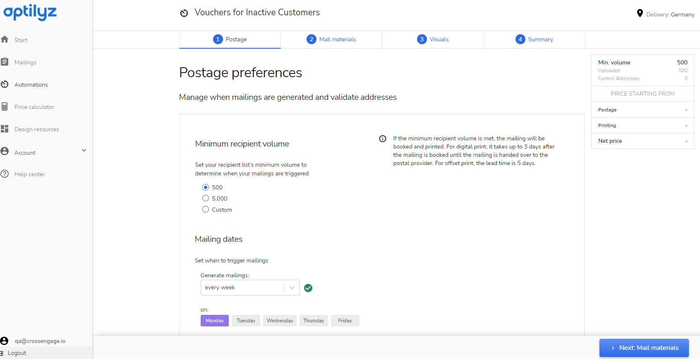Click the Design resources grid icon
The image size is (700, 359).
click(5, 129)
